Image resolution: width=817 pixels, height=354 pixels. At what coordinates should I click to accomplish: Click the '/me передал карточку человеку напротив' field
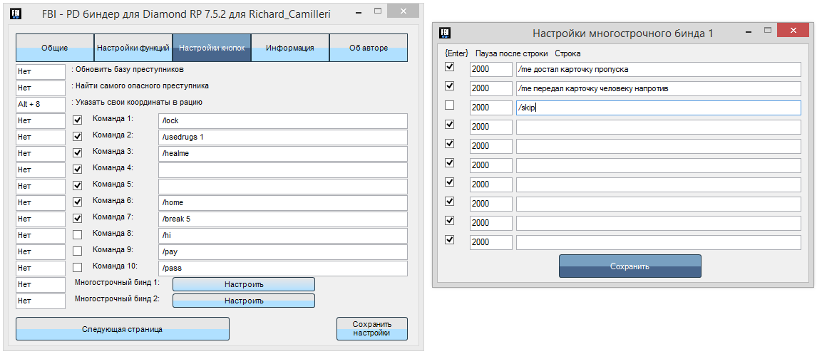point(659,88)
